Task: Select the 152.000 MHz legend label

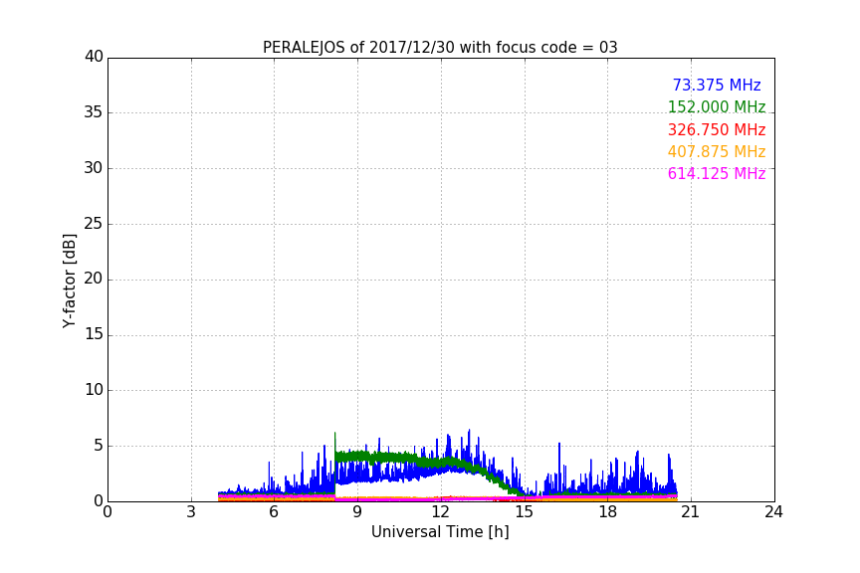Action: pos(717,107)
